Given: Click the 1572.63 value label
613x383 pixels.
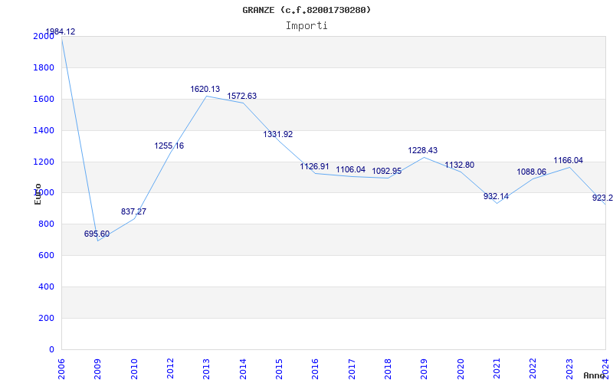Looking at the screenshot, I should point(242,97).
